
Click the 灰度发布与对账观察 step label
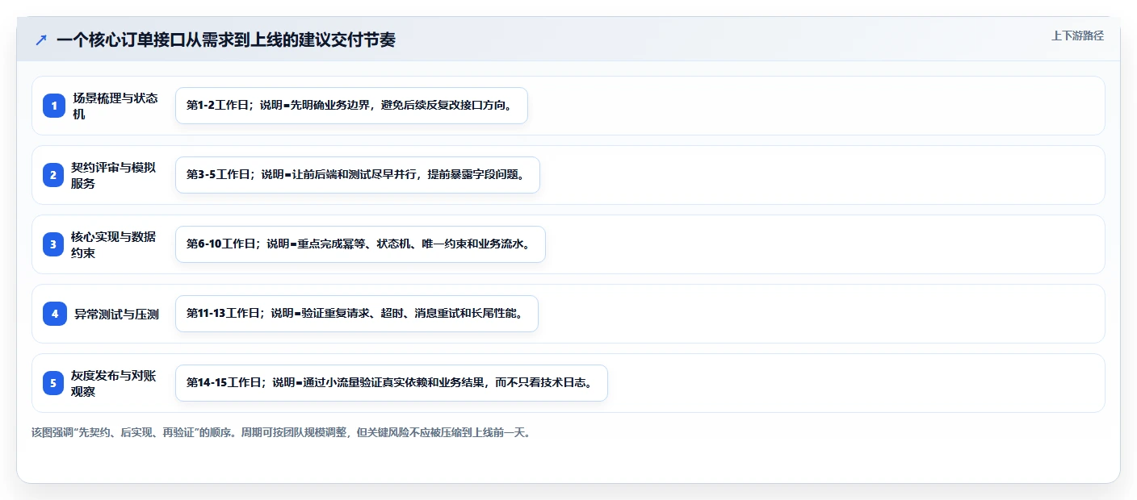(x=114, y=383)
